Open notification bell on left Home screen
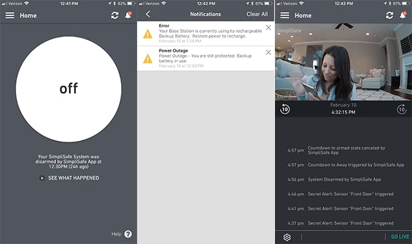This screenshot has width=412, height=244. [129, 15]
